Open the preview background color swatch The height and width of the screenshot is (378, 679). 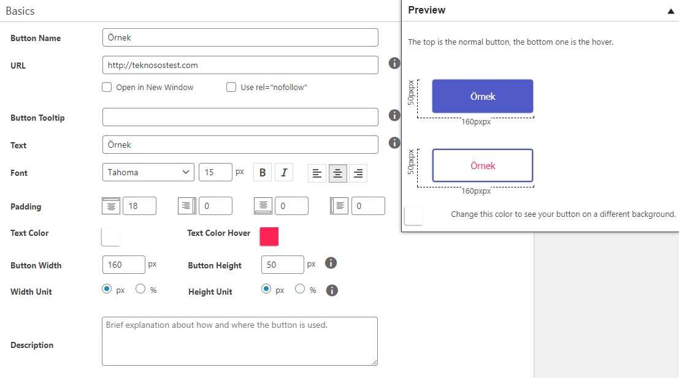click(413, 216)
